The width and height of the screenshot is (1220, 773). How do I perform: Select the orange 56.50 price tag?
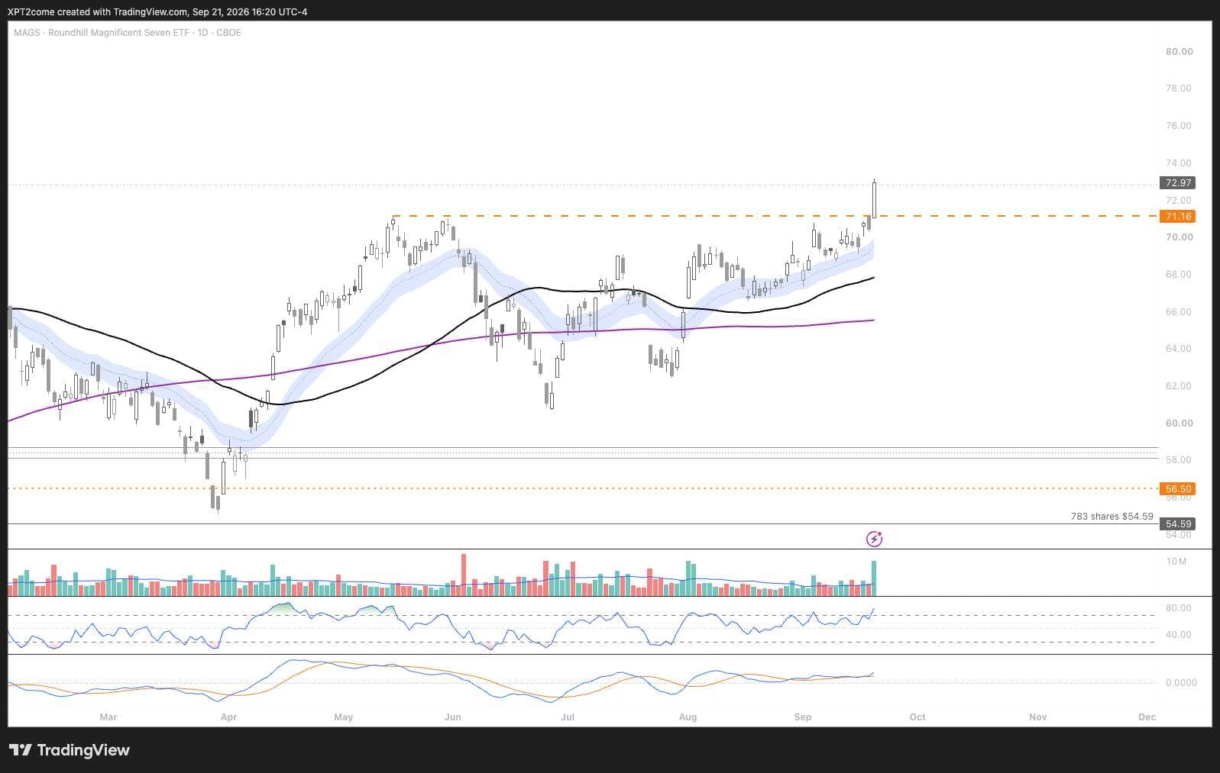[x=1177, y=489]
